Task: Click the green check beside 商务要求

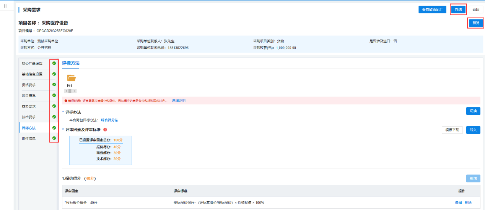Action: [54, 106]
